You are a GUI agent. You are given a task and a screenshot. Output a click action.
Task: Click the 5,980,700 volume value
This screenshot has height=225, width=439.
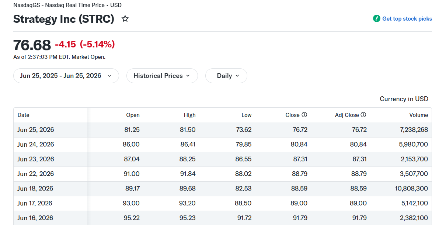pyautogui.click(x=414, y=144)
